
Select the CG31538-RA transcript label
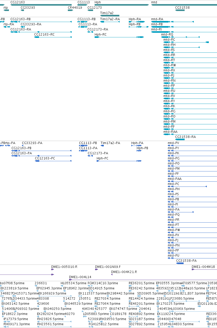[x=185, y=137]
